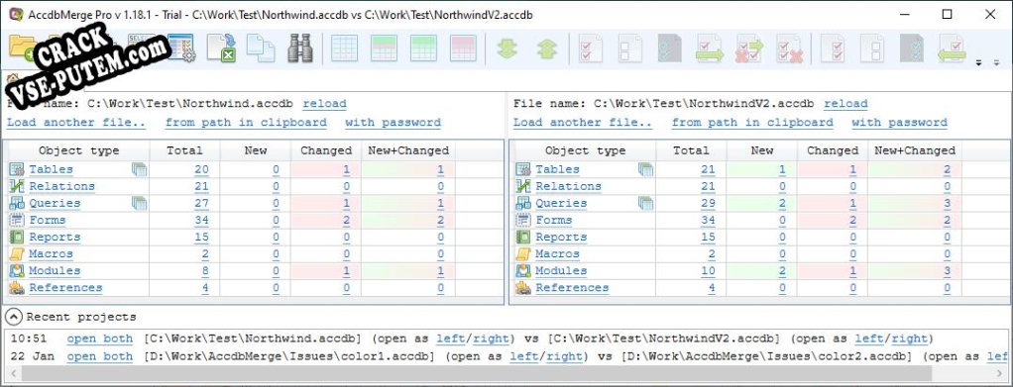Image resolution: width=1013 pixels, height=387 pixels.
Task: Click first uncheck-all document icon in toolbar
Action: pos(629,48)
